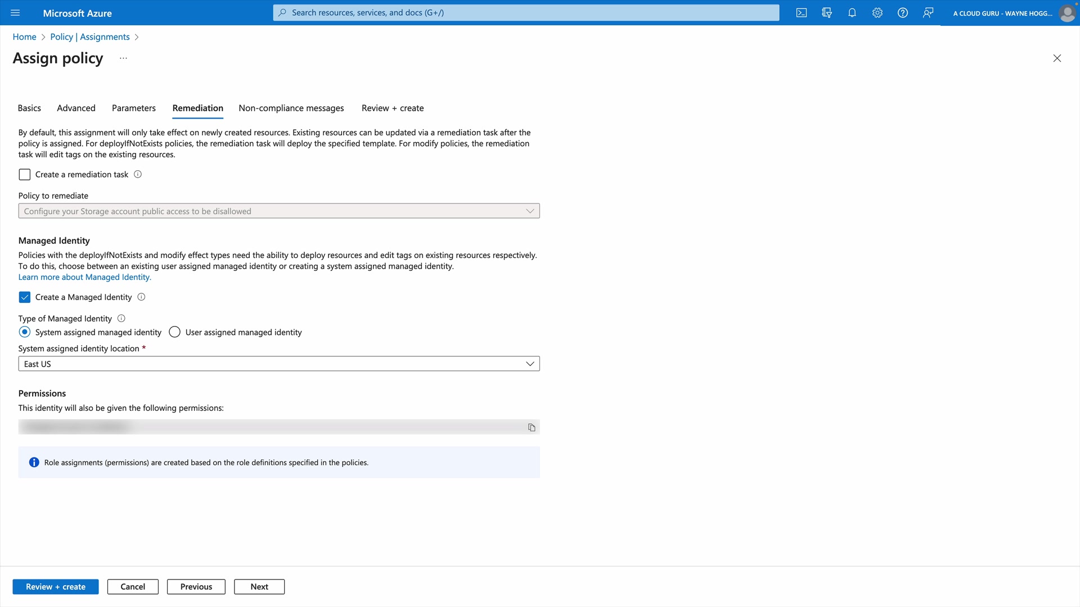1080x607 pixels.
Task: Switch to the Parameters tab
Action: coord(133,108)
